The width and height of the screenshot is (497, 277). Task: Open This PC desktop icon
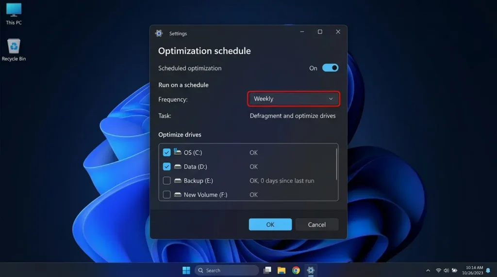coord(14,14)
